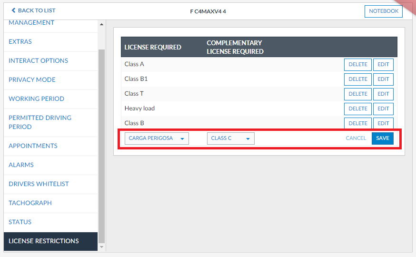Open the Notebook panel
This screenshot has width=416, height=257.
tap(383, 11)
